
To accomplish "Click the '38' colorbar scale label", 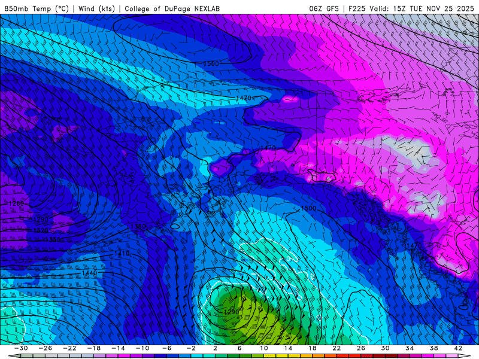I will point(433,348).
